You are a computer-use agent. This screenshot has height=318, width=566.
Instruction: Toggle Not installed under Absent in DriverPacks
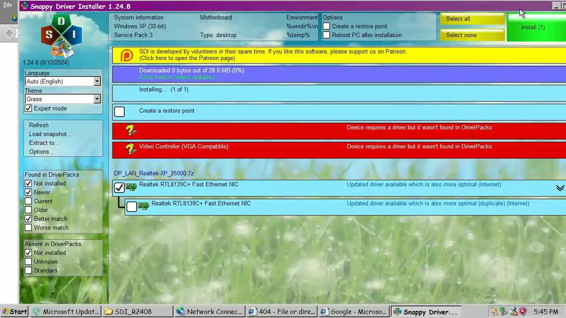[28, 253]
